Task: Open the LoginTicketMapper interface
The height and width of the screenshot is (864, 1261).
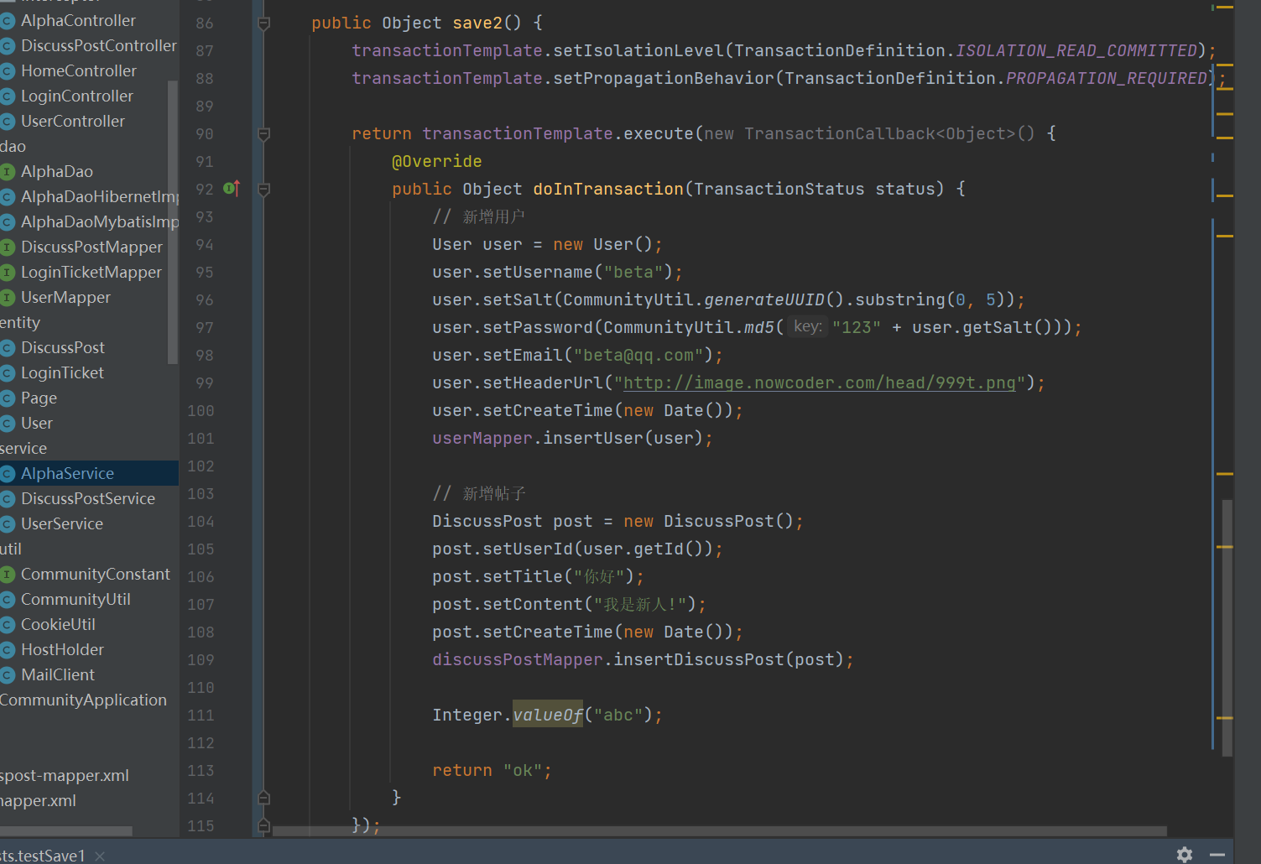Action: 91,272
